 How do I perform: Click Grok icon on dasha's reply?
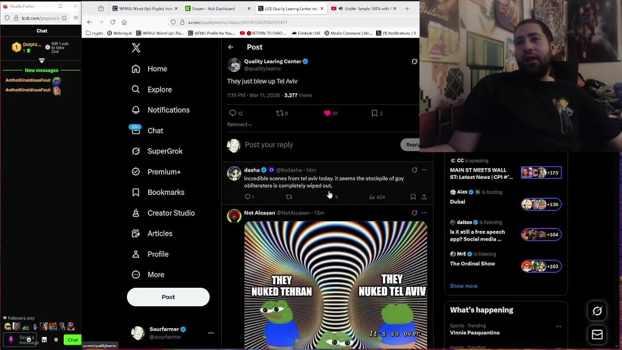pos(415,170)
